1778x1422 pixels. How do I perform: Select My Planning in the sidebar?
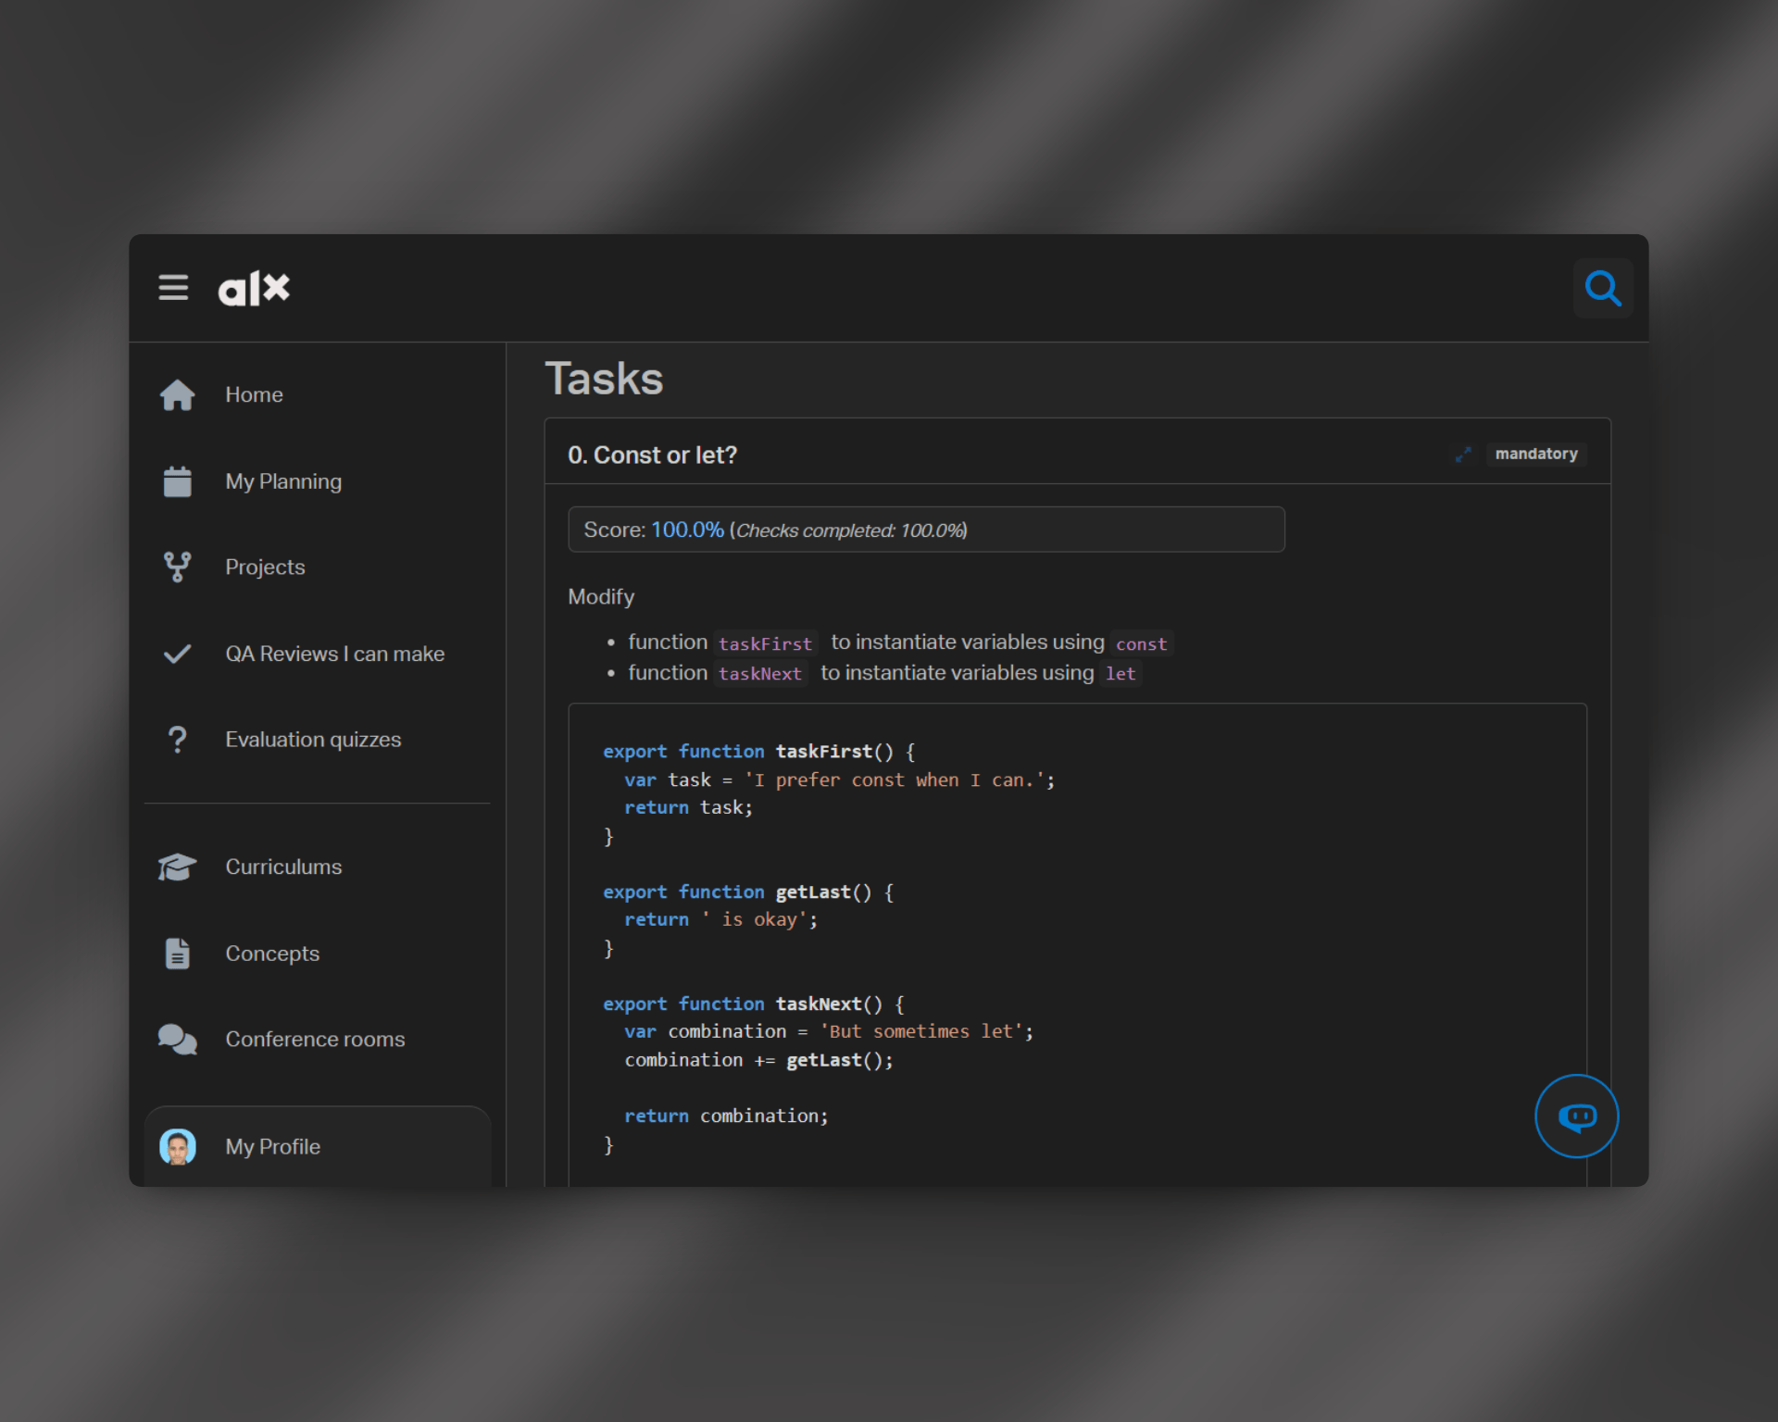coord(283,480)
